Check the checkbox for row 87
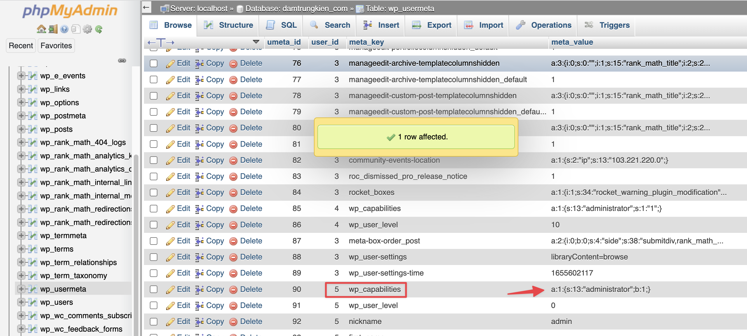 click(154, 241)
